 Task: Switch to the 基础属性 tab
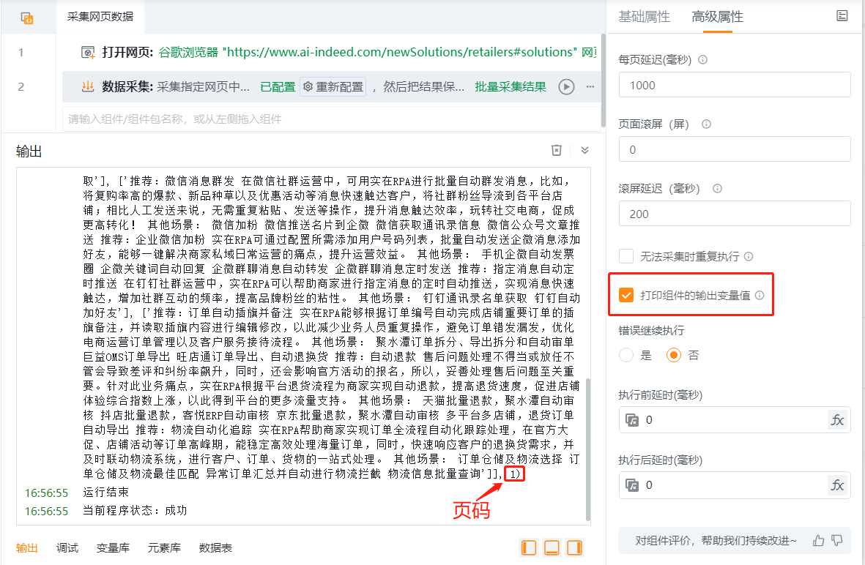[x=644, y=17]
